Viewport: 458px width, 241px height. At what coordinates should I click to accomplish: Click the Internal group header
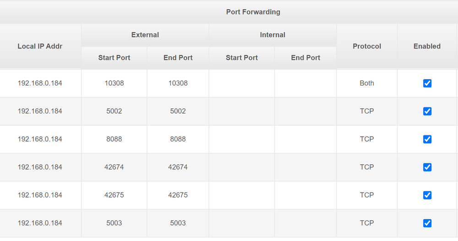[273, 35]
